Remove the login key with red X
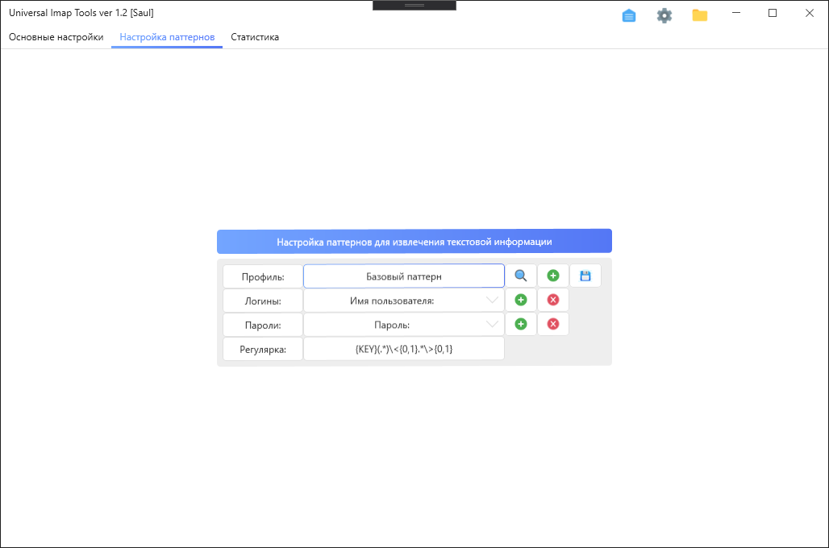The image size is (829, 548). (553, 300)
